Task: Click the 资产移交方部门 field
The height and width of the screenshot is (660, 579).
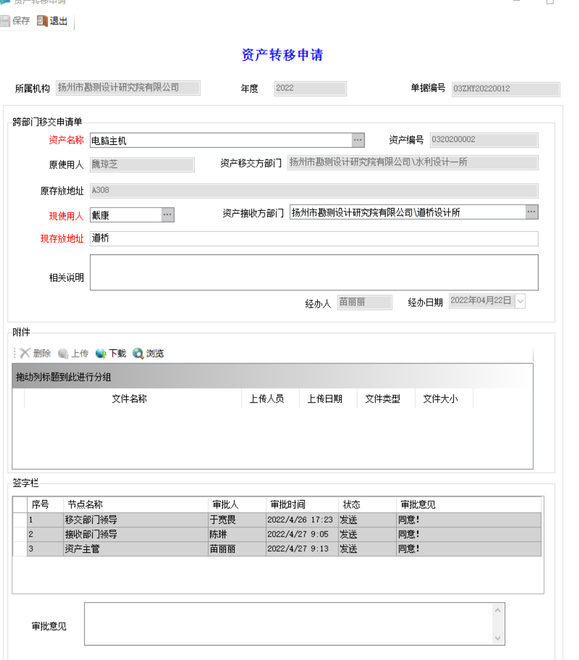Action: 413,162
